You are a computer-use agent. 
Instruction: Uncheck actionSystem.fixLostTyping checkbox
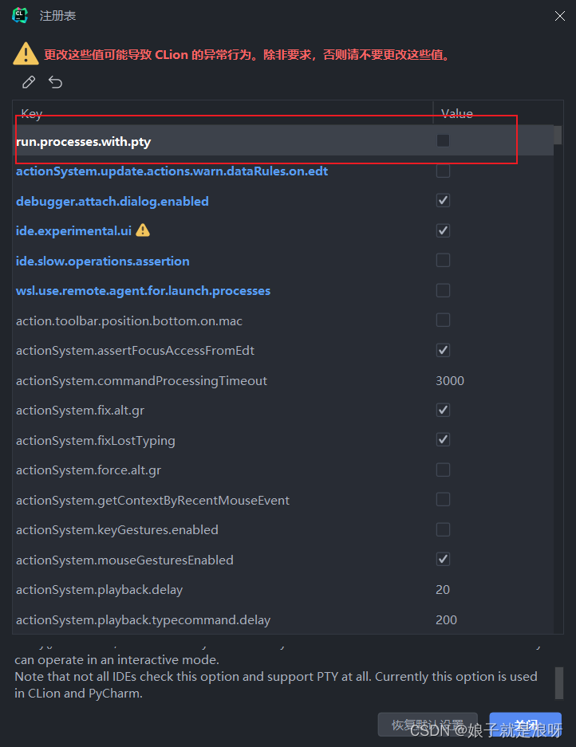[x=443, y=440]
